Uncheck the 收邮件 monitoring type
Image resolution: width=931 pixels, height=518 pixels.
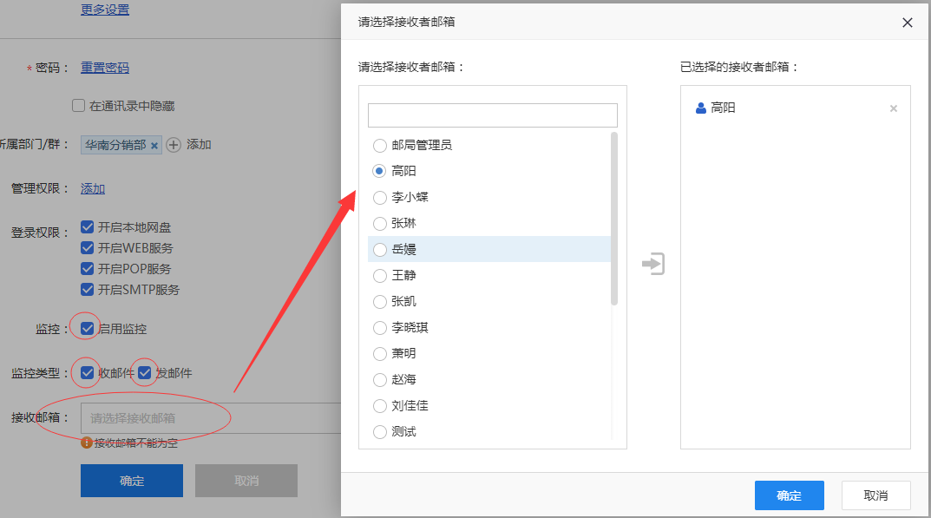click(88, 373)
